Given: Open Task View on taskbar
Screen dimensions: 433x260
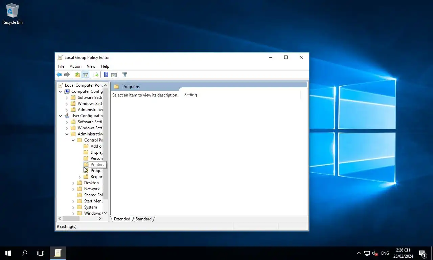Looking at the screenshot, I should pyautogui.click(x=41, y=253).
